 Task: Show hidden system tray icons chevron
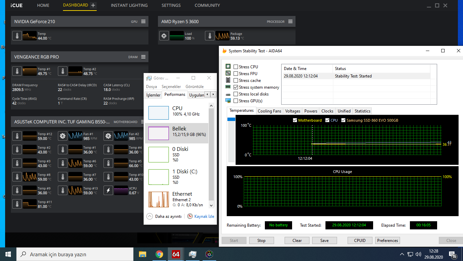[402, 254]
